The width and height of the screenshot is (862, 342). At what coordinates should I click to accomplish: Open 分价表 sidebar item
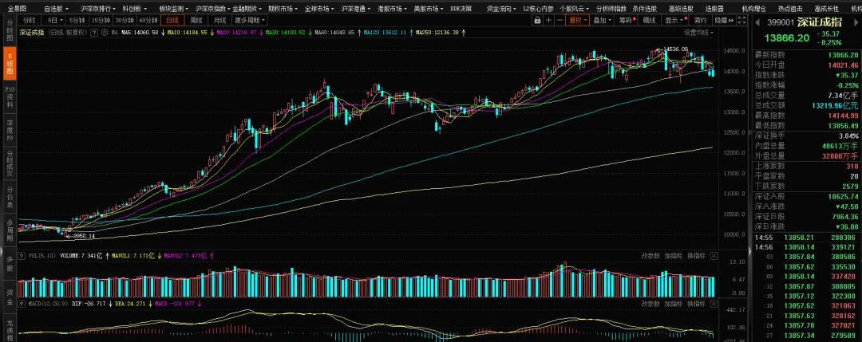10,197
